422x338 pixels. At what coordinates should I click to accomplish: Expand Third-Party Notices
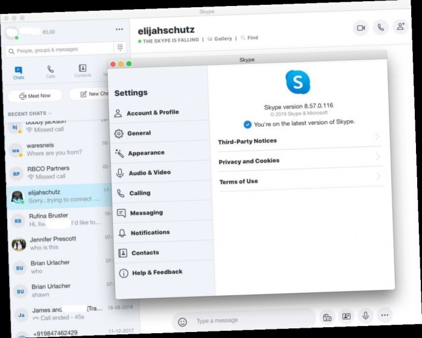coord(300,139)
